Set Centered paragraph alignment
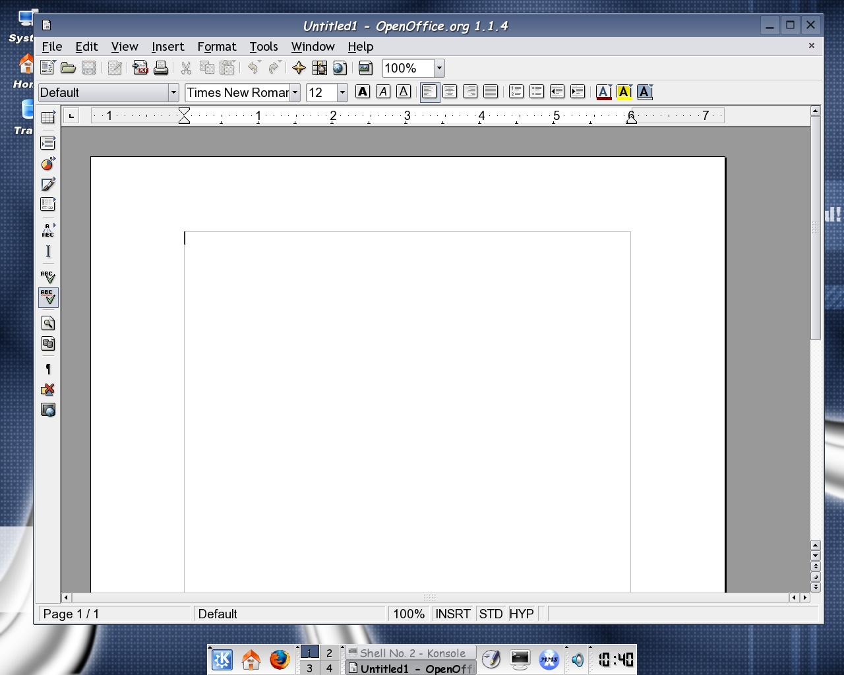This screenshot has height=675, width=844. 450,92
